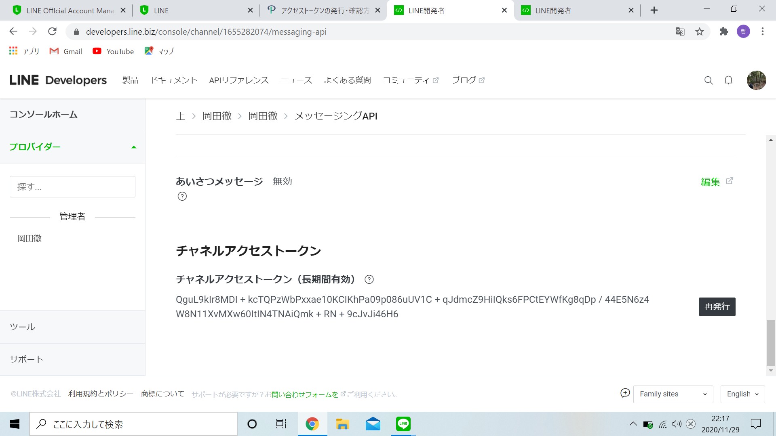776x436 pixels.
Task: Open 利用規約とポリシー footer link
Action: coord(101,394)
